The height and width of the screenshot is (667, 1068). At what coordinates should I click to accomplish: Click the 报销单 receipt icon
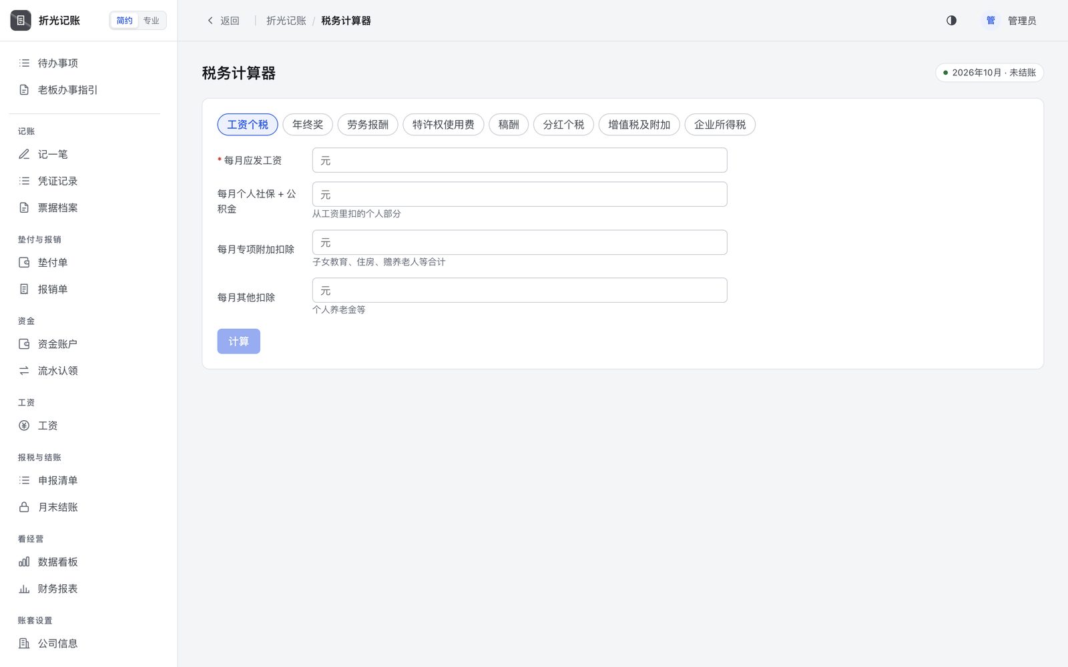coord(24,289)
